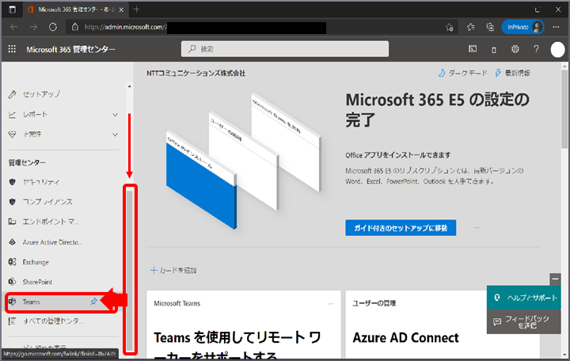Click the Azure AD Connect card heading
Screen dimensions: 570x361
[405, 338]
